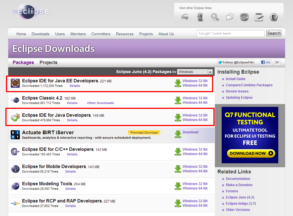Click the Eclipse for Mobile Developers title
Screen dimensions: 293x216
[54, 166]
